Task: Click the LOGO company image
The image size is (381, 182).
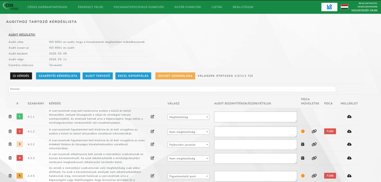Action: [329, 7]
